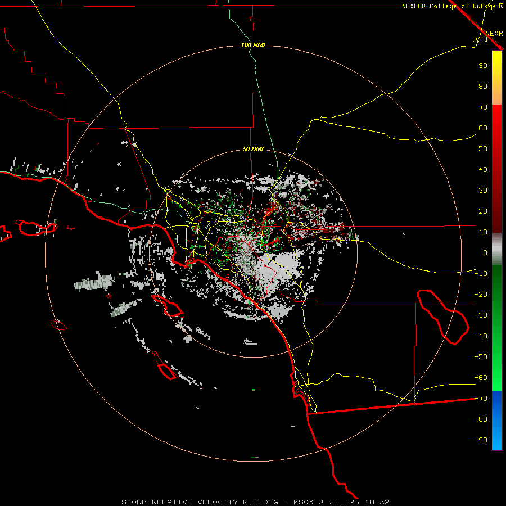This screenshot has height=506, width=506.
Task: Click the 0 tick on the velocity scale
Action: 485,252
